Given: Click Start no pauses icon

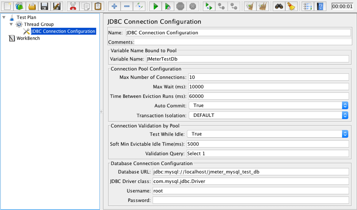Looking at the screenshot, I should point(168,6).
